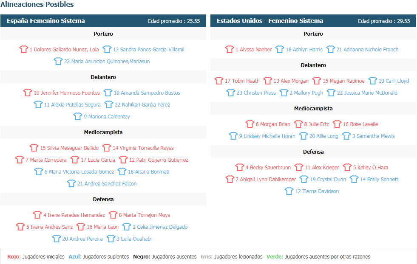Click red jersey icon for Virginia Torrecilla Reyes
Image resolution: width=417 pixels, height=264 pixels.
pyautogui.click(x=106, y=148)
